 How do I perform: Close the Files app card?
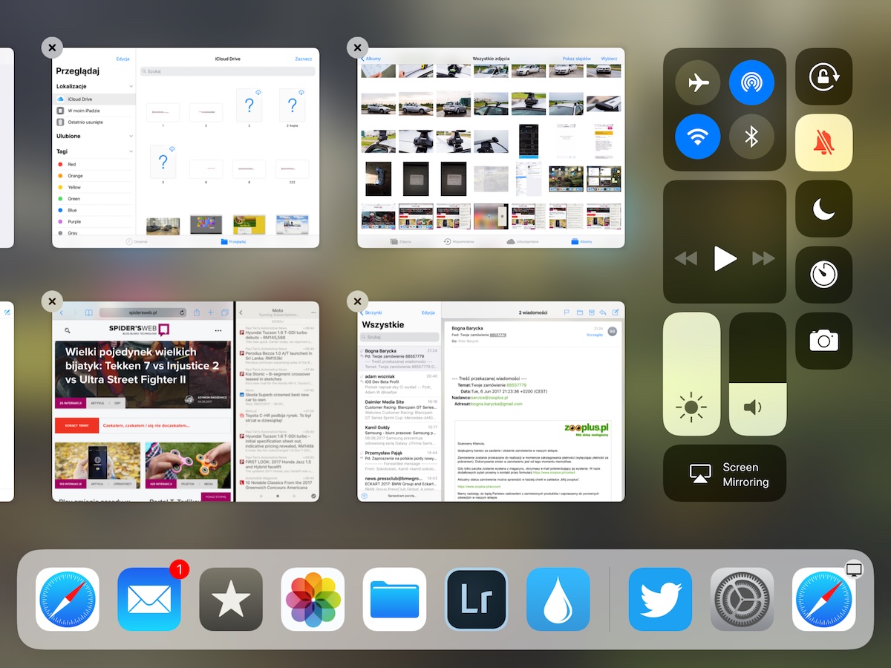click(52, 48)
